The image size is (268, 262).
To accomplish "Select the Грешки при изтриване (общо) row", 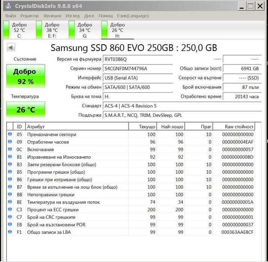I will pos(131,180).
